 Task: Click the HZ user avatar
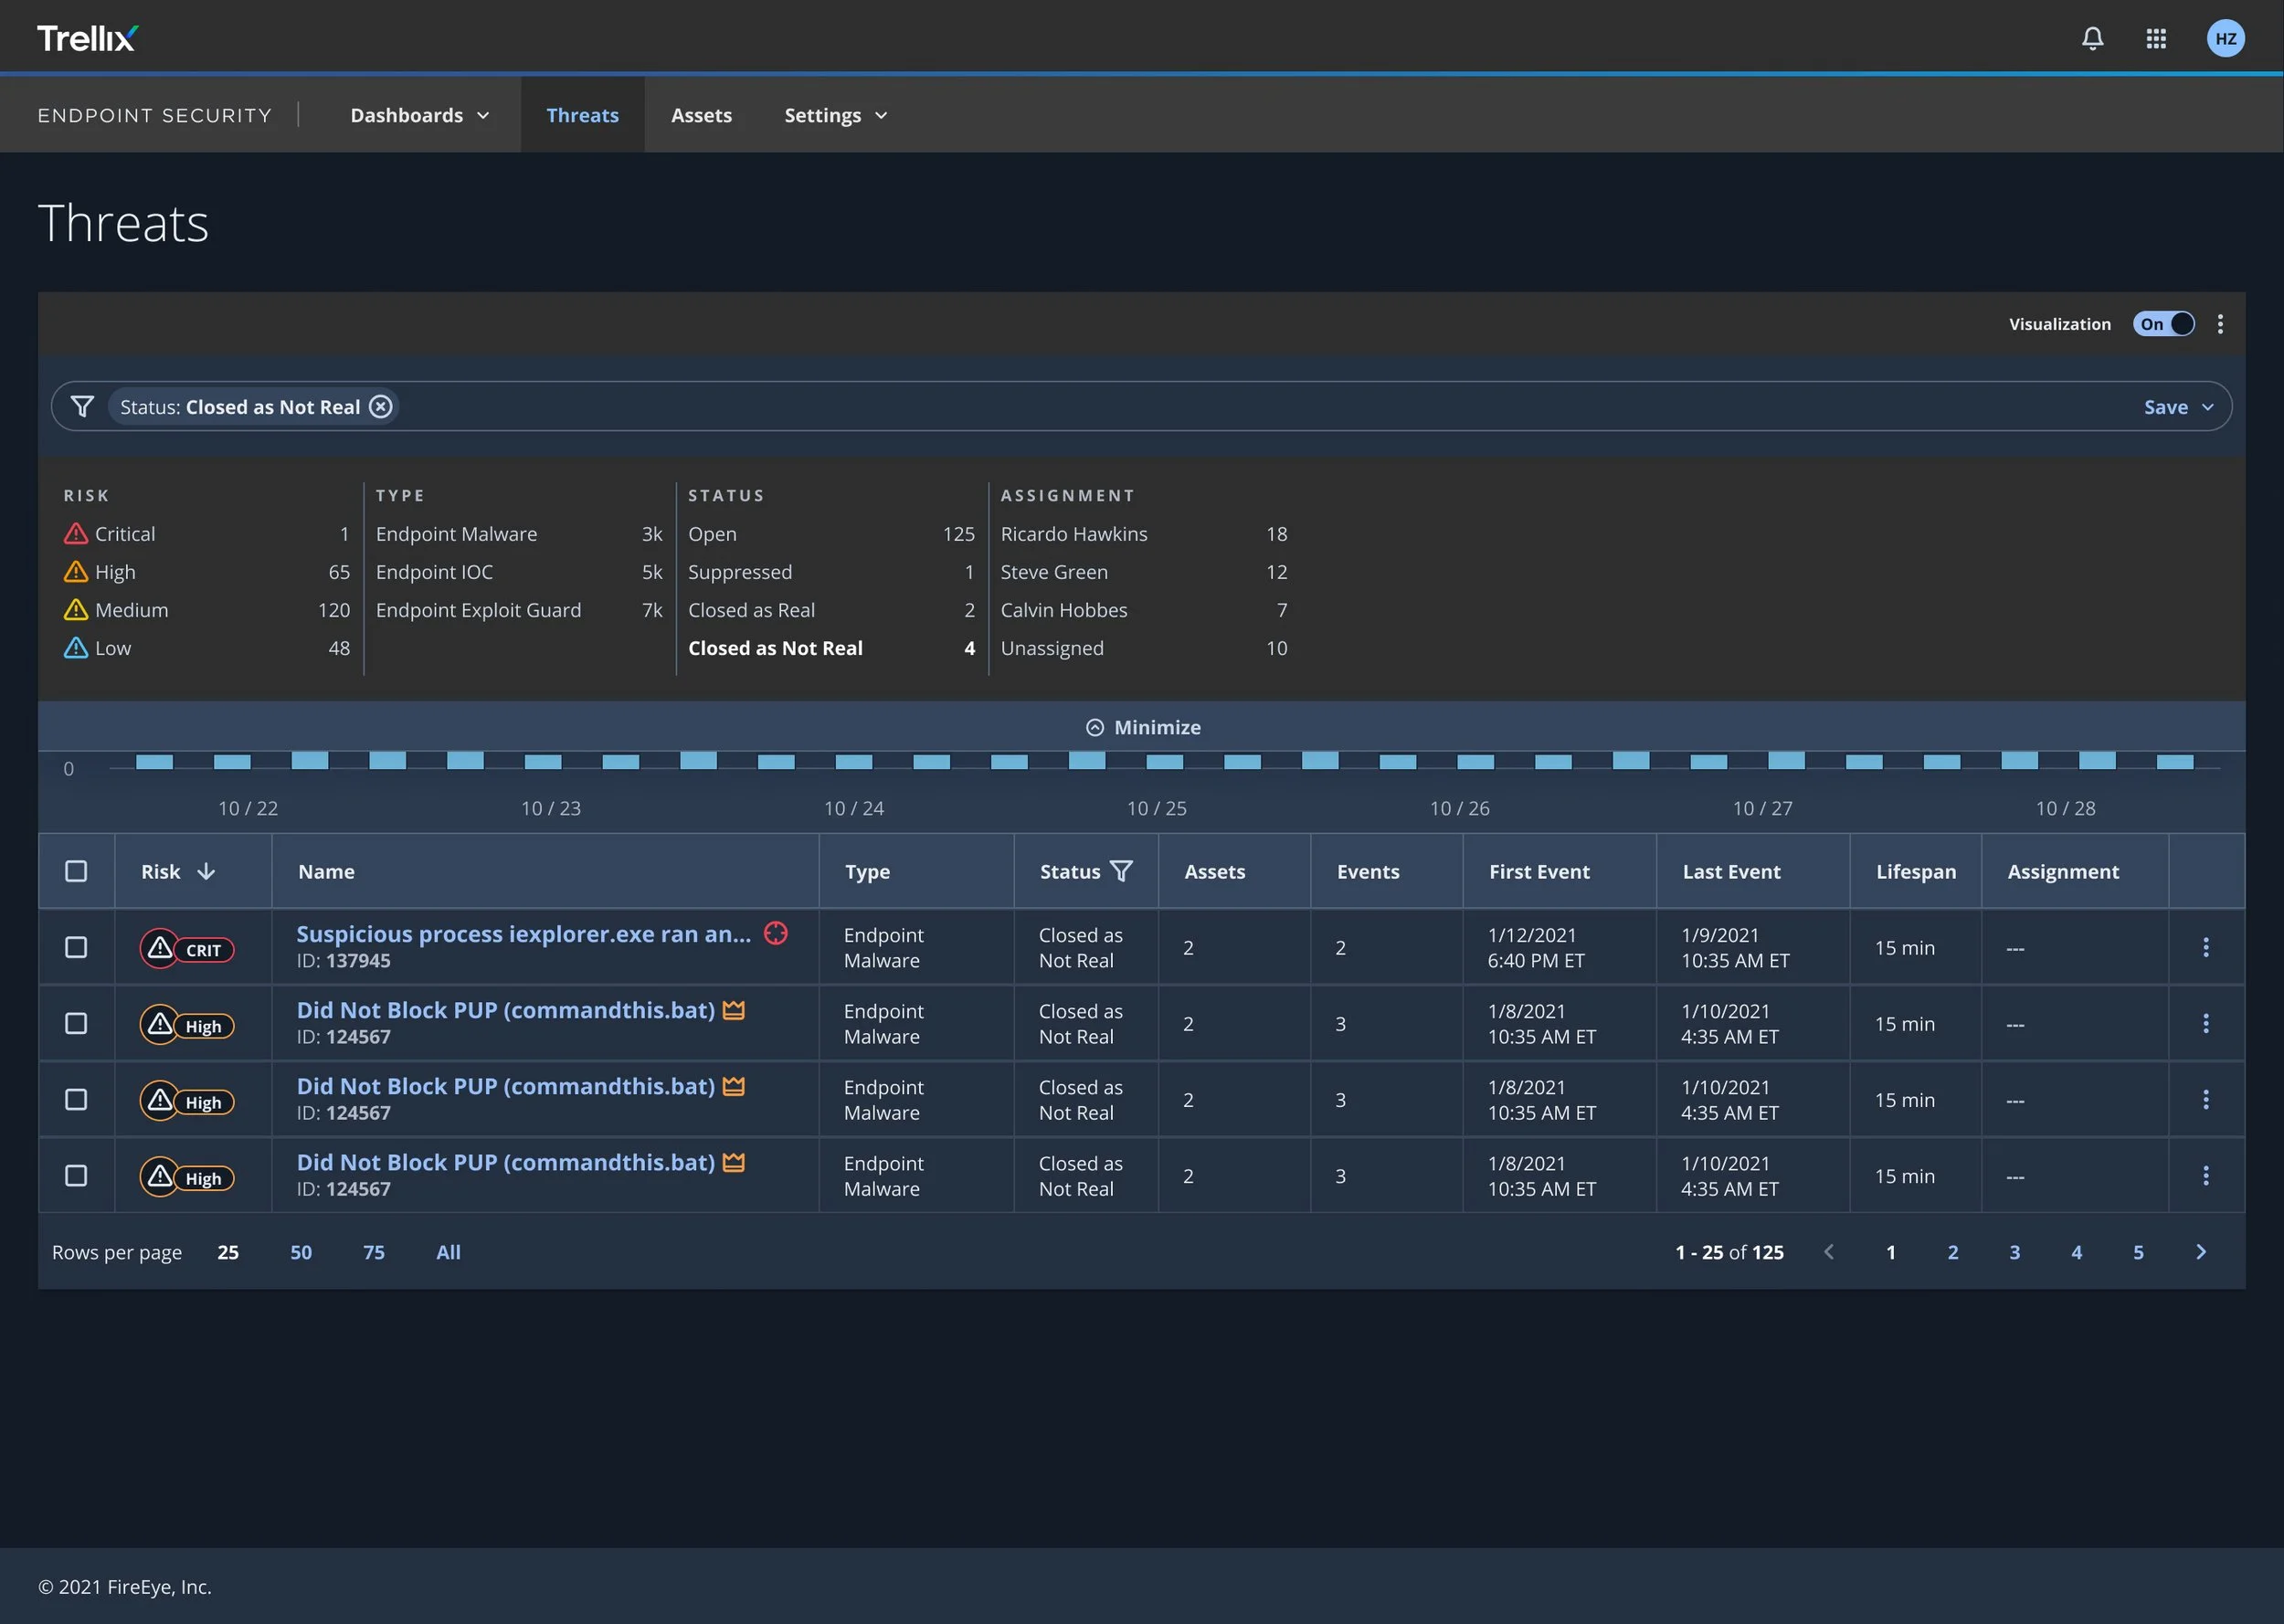2226,38
